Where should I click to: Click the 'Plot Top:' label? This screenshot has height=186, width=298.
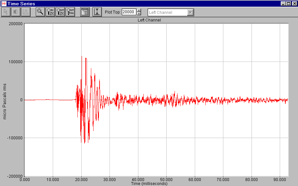tap(113, 12)
